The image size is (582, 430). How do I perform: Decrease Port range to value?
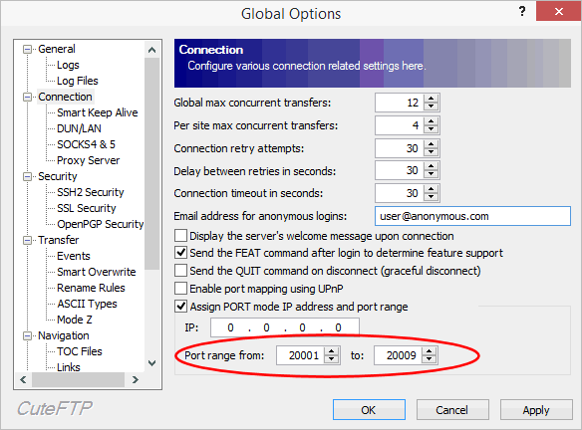[x=430, y=359]
